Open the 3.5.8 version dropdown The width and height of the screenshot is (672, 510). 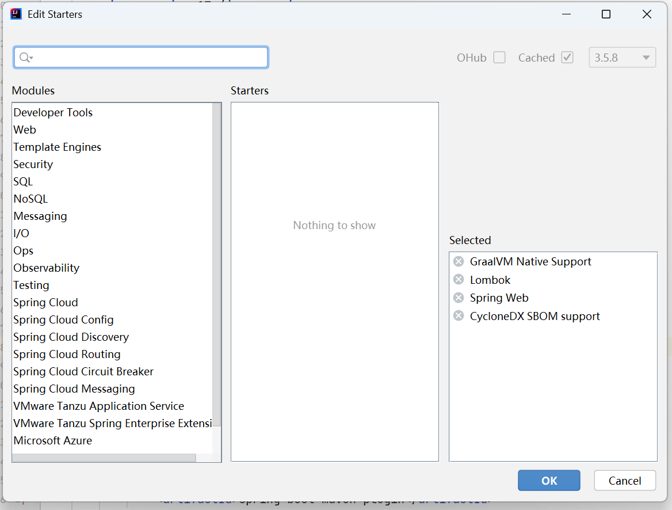(623, 58)
